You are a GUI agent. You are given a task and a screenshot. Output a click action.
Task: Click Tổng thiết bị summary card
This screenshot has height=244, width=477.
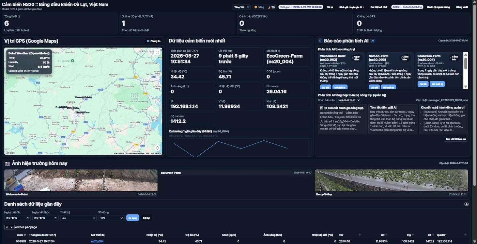pos(60,23)
